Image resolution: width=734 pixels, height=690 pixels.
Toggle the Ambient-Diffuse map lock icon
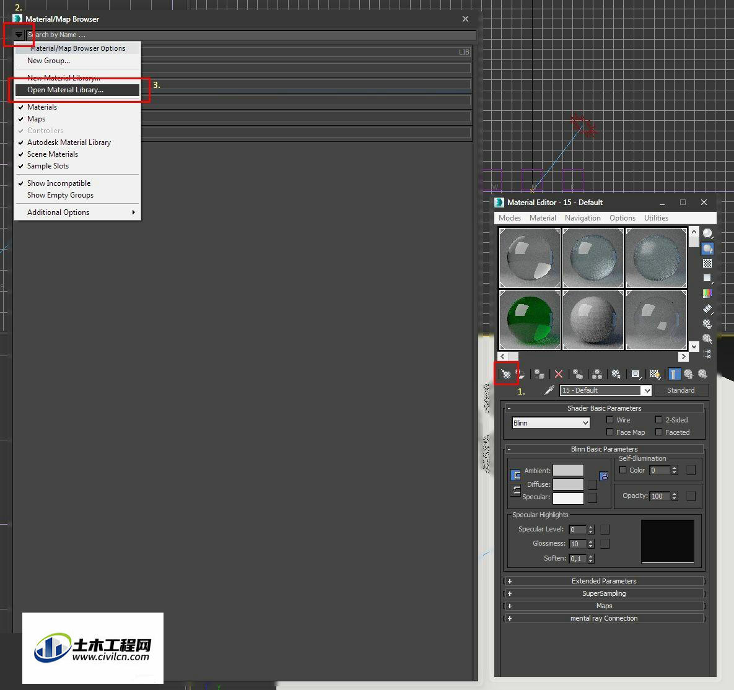click(604, 476)
